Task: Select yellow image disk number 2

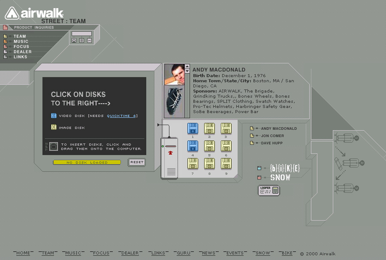Action: tap(209, 128)
